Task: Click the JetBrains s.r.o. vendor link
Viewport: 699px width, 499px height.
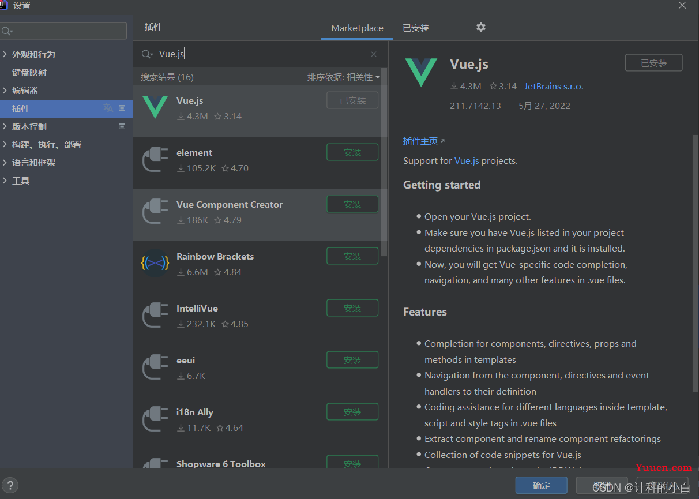Action: click(554, 86)
